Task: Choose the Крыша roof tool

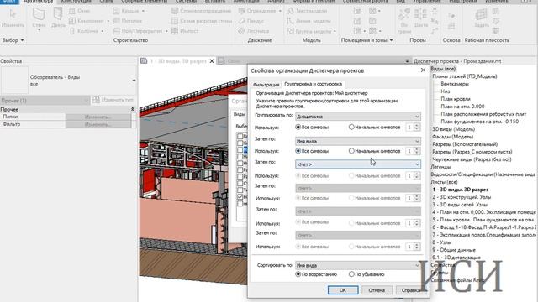Action: pos(129,11)
